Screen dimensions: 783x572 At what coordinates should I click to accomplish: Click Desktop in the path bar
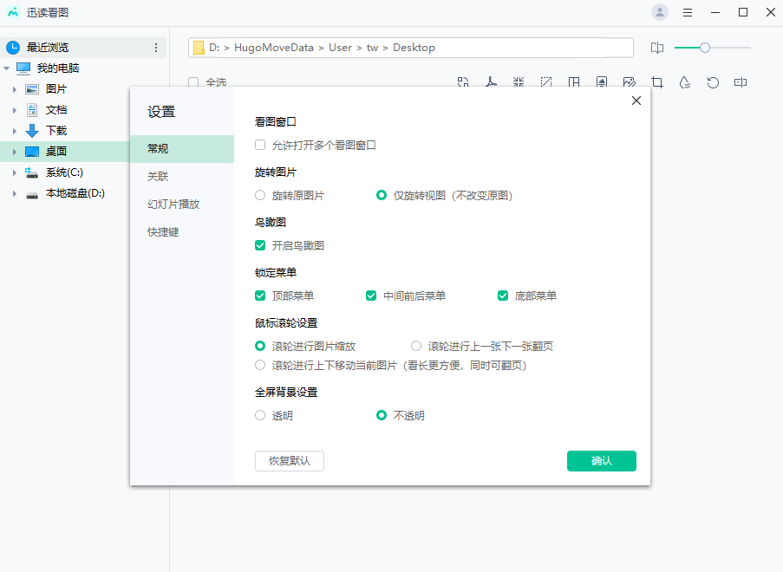tap(414, 48)
